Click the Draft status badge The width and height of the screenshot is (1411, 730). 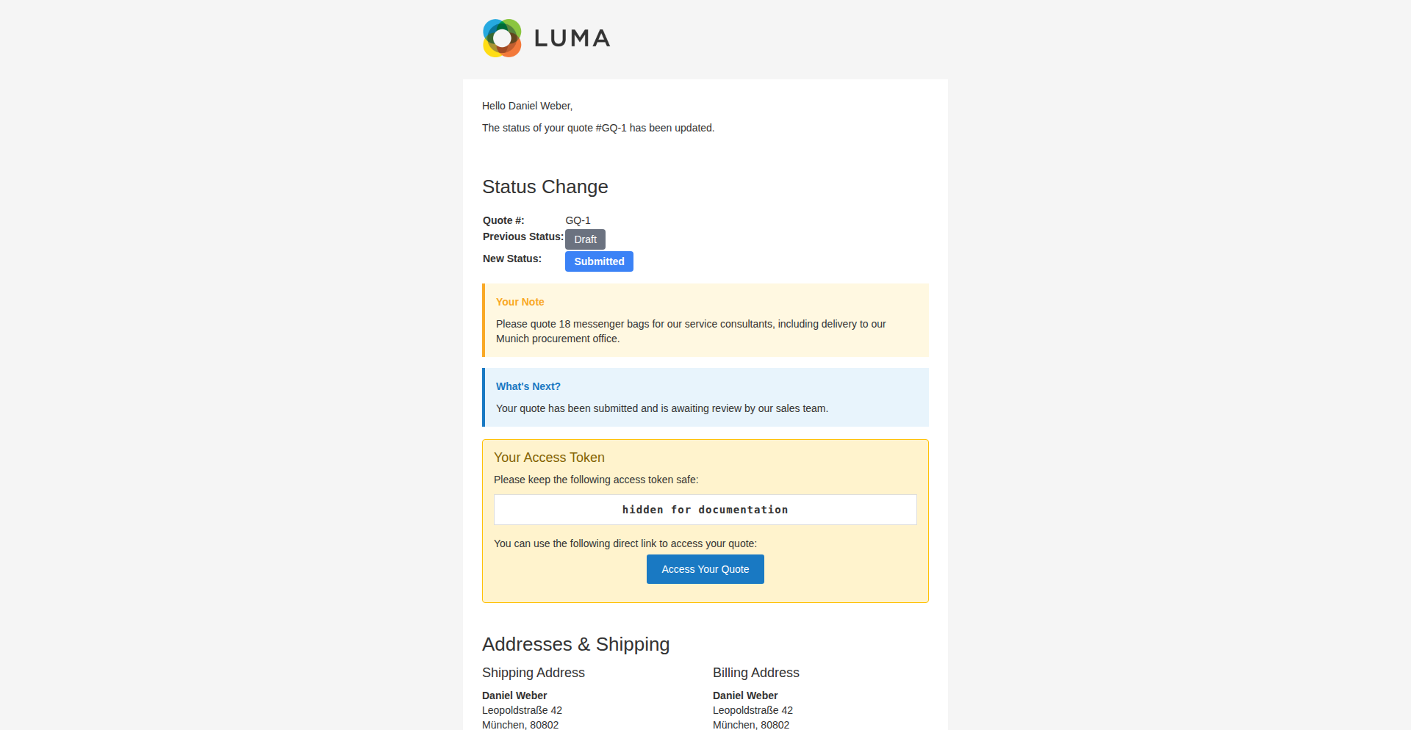coord(585,239)
